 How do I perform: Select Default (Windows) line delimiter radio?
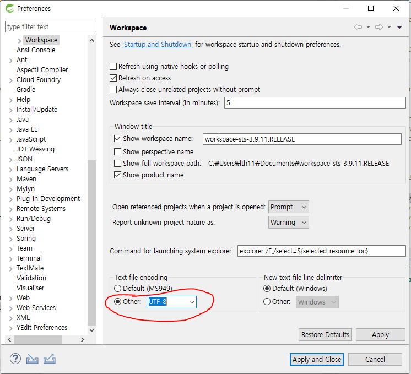click(x=267, y=288)
